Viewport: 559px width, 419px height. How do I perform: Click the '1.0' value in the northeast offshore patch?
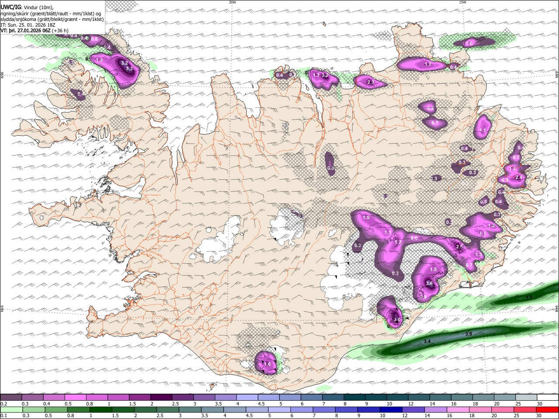tap(469, 44)
